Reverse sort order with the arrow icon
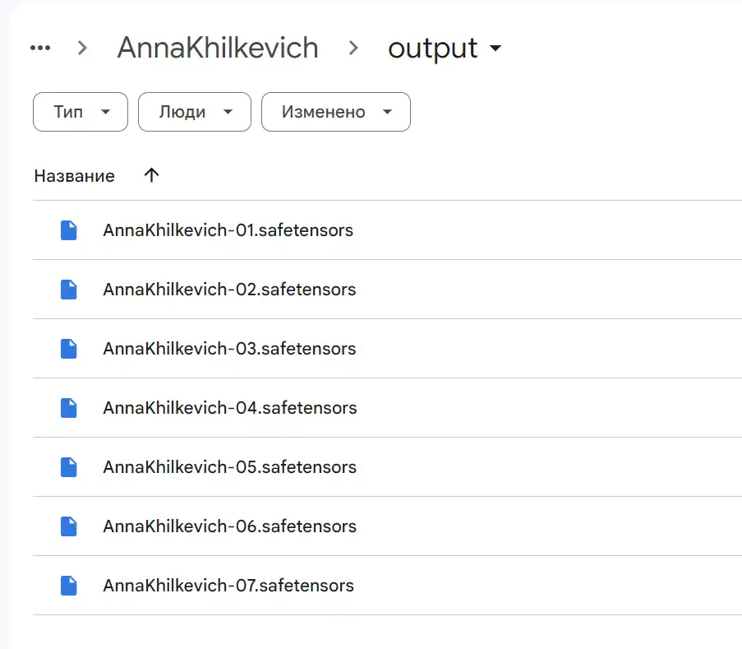The height and width of the screenshot is (649, 742). coord(151,175)
